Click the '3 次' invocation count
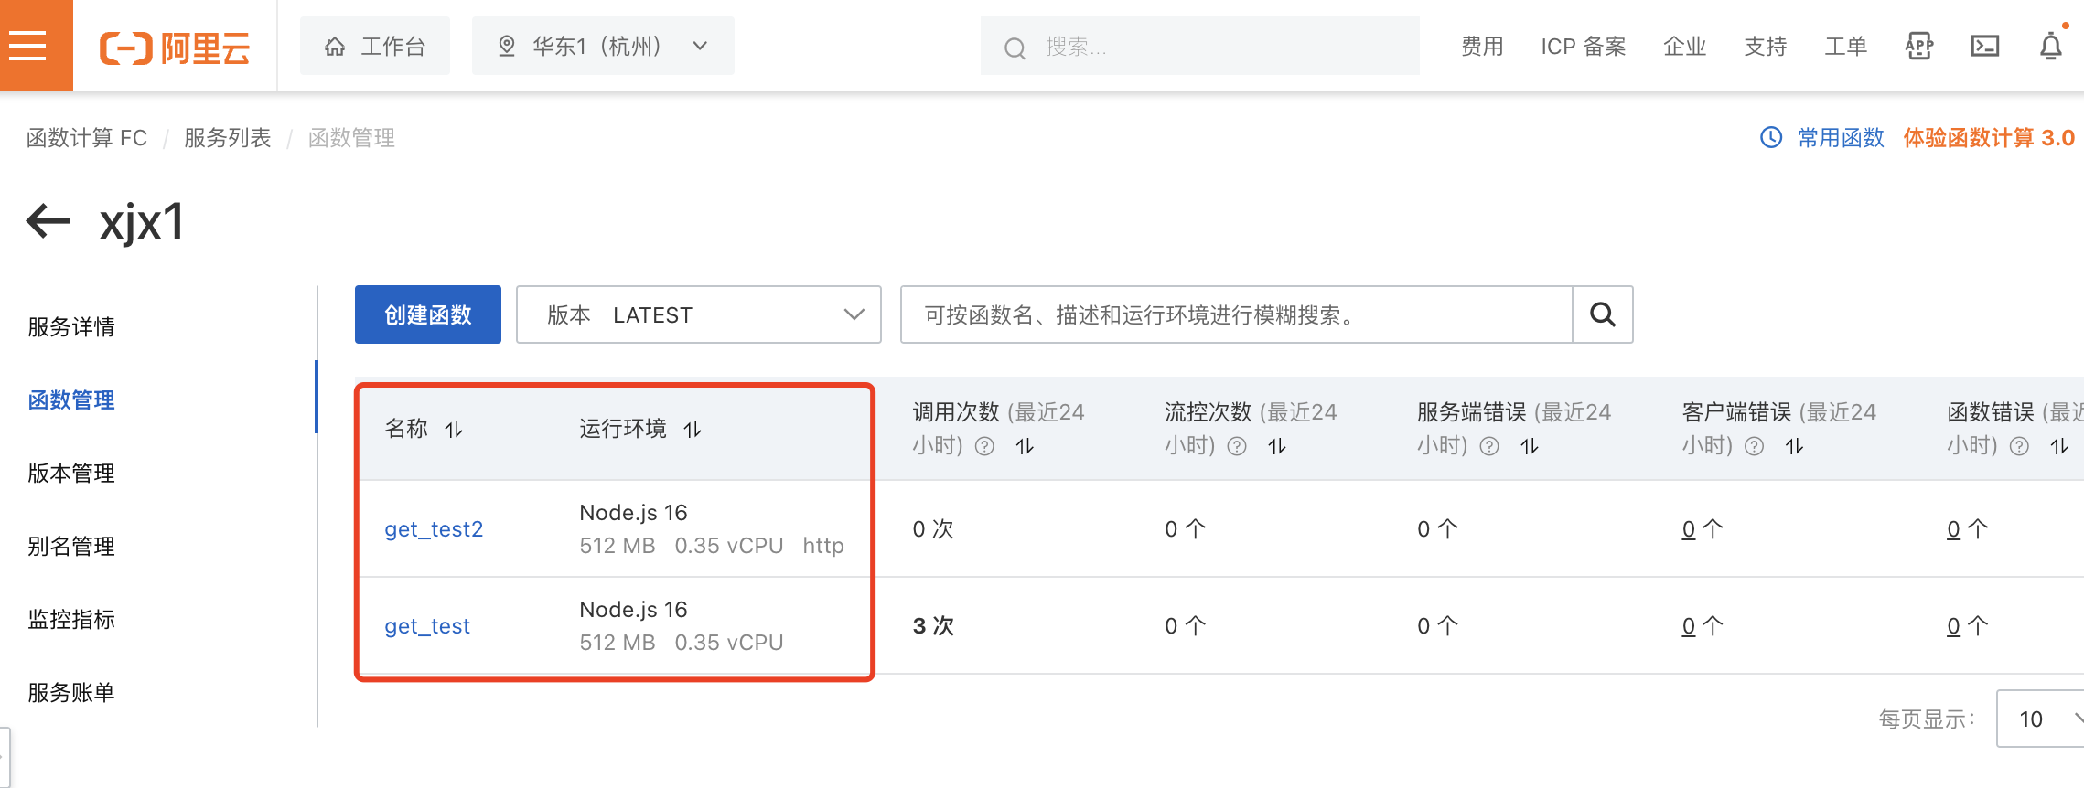Image resolution: width=2084 pixels, height=788 pixels. (x=933, y=626)
